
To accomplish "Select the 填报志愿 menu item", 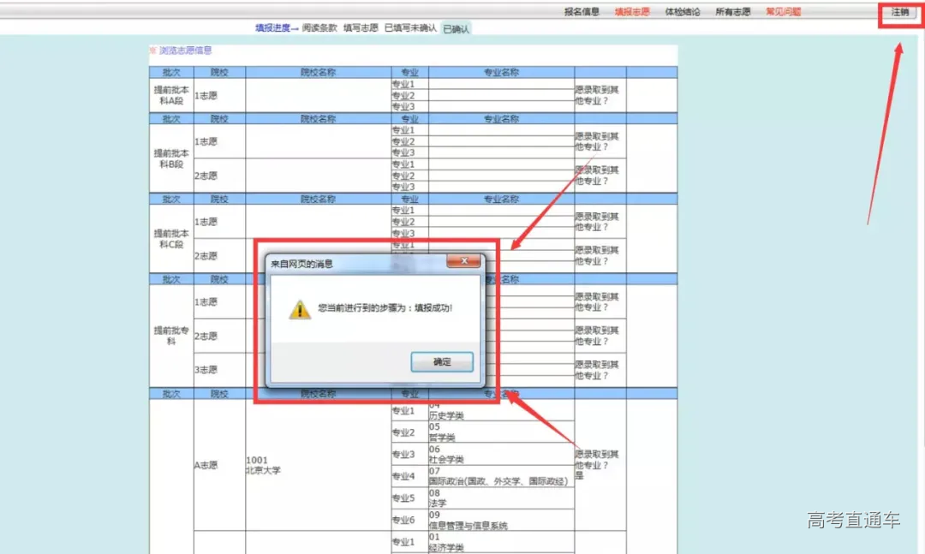I will pos(632,12).
